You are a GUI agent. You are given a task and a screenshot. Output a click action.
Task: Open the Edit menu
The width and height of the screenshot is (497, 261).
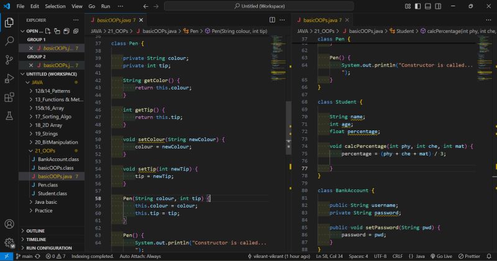[35, 6]
